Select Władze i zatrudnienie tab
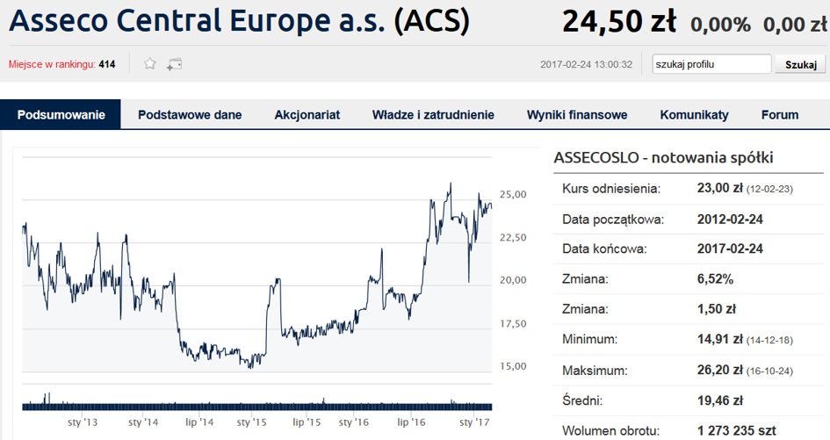Screen dimensions: 830x440 (x=433, y=115)
